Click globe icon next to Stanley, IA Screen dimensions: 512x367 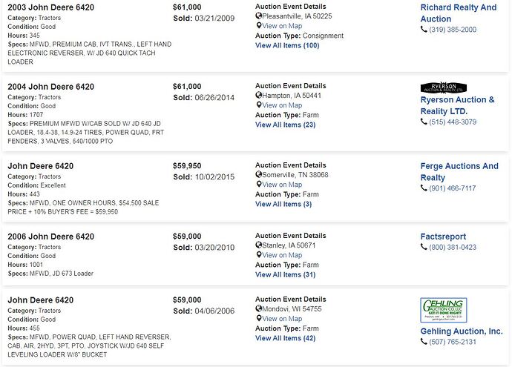tap(259, 245)
